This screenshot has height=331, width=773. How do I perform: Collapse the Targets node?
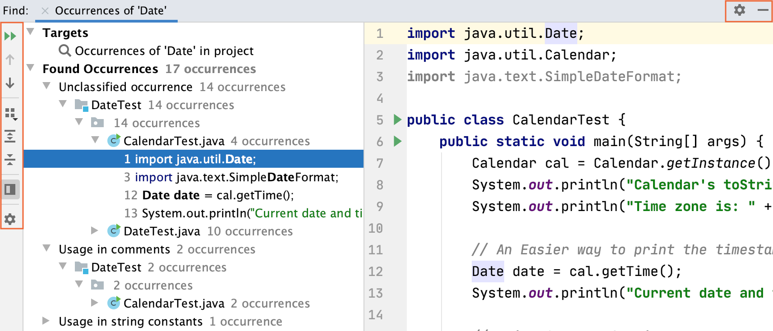point(31,32)
